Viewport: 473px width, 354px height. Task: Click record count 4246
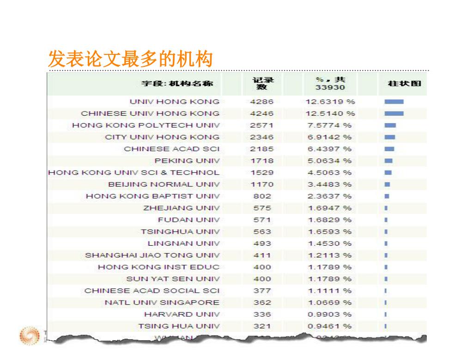(x=262, y=113)
